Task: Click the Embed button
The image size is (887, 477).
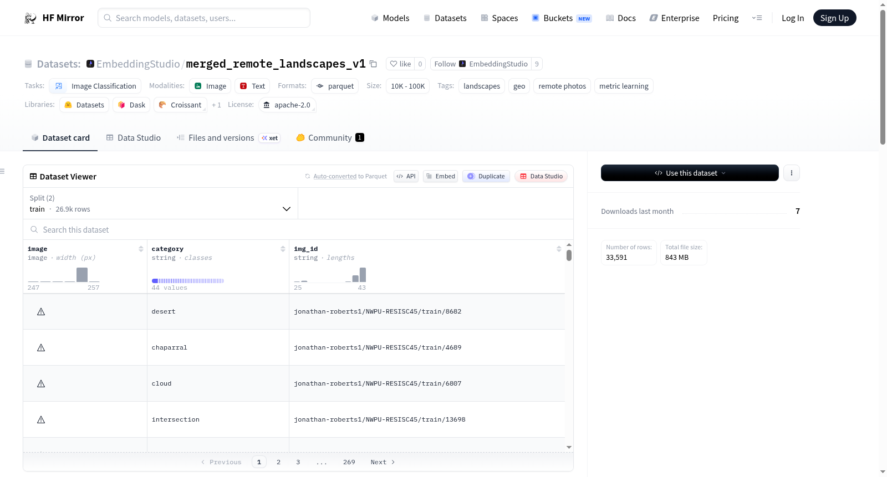Action: pos(441,177)
